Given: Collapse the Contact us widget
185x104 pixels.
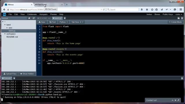Looking at the screenshot, I should (x=173, y=100).
